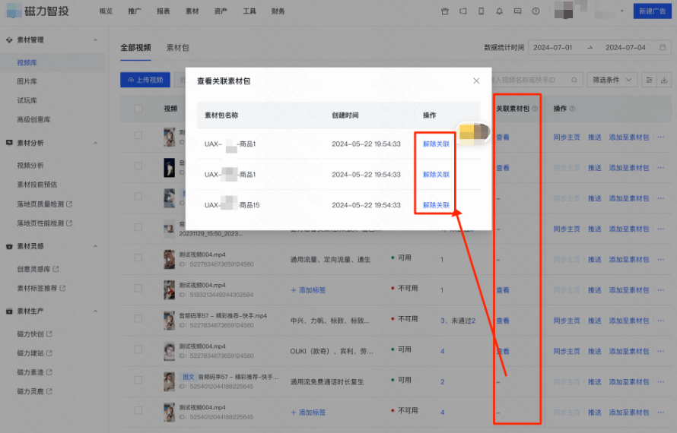The width and height of the screenshot is (677, 433).
Task: Toggle the select-all checkbox in table header
Action: (x=138, y=109)
